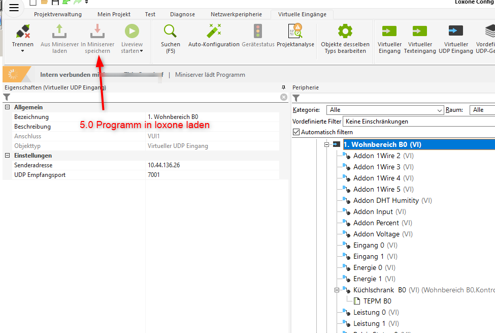Open the hamburger main menu
This screenshot has width=495, height=333.
click(x=14, y=8)
